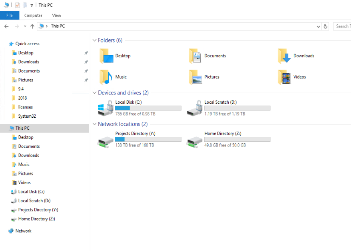Screen dimensions: 351x251
Task: Click the pin icon next to Quick access Downloads
Action: 86,62
